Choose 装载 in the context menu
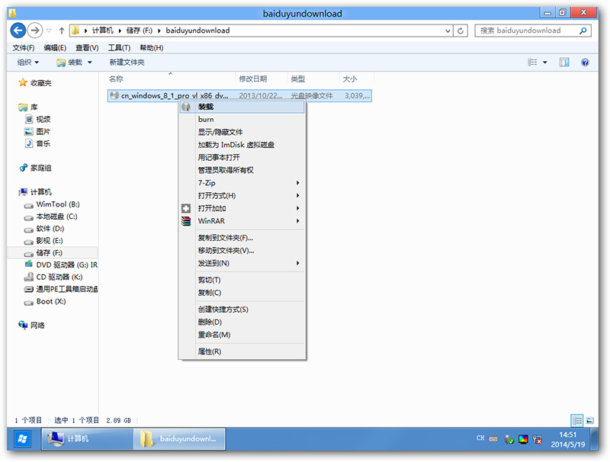 click(x=206, y=107)
